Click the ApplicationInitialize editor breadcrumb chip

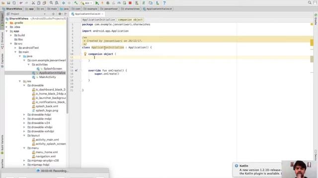click(98, 20)
